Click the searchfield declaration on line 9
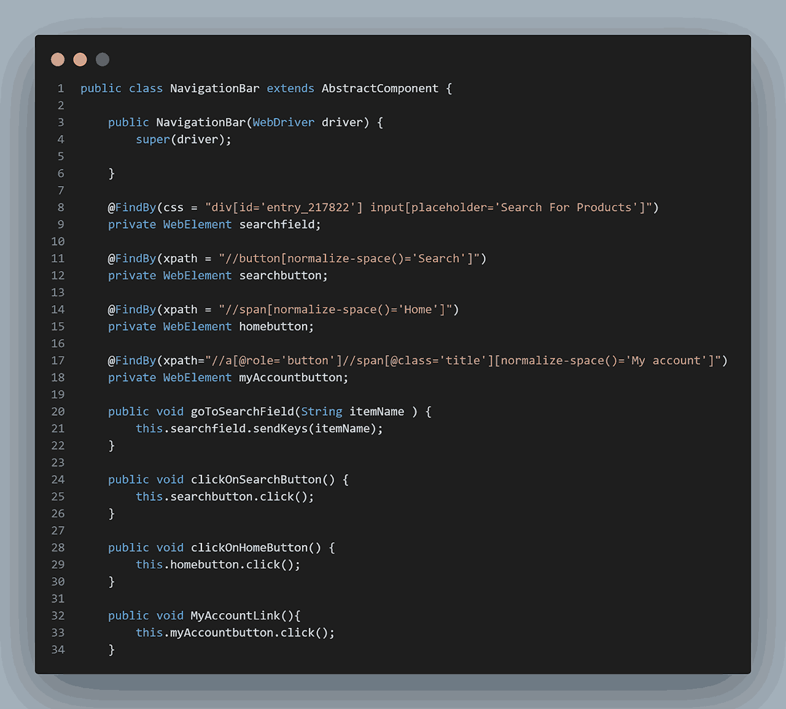 pyautogui.click(x=214, y=224)
